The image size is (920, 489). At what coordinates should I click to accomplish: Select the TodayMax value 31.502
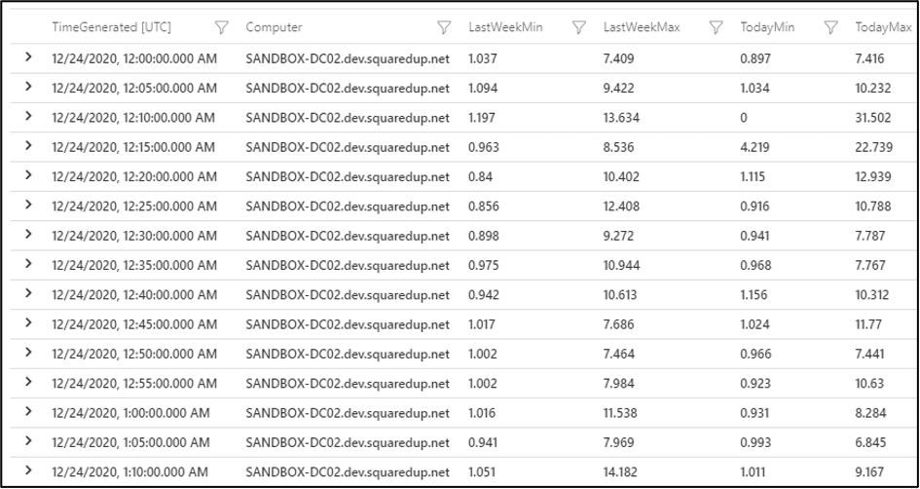tap(873, 118)
